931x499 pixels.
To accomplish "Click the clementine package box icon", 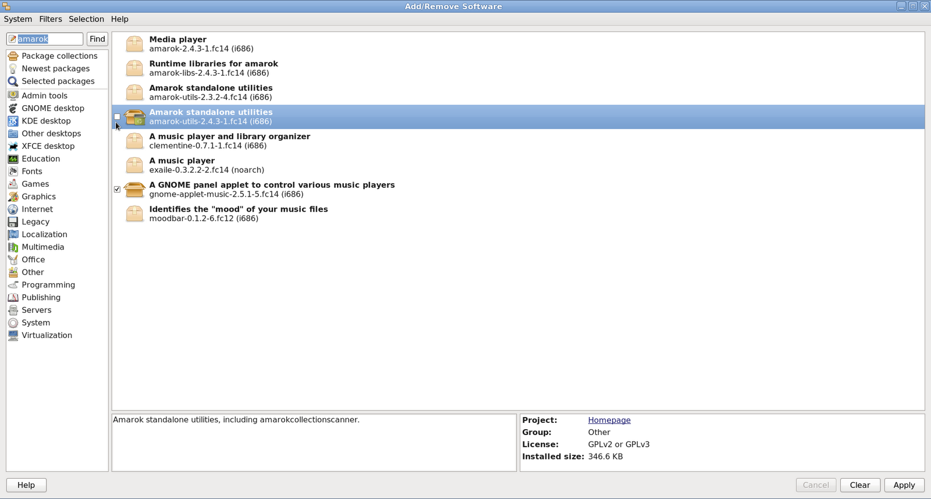I will [x=134, y=141].
